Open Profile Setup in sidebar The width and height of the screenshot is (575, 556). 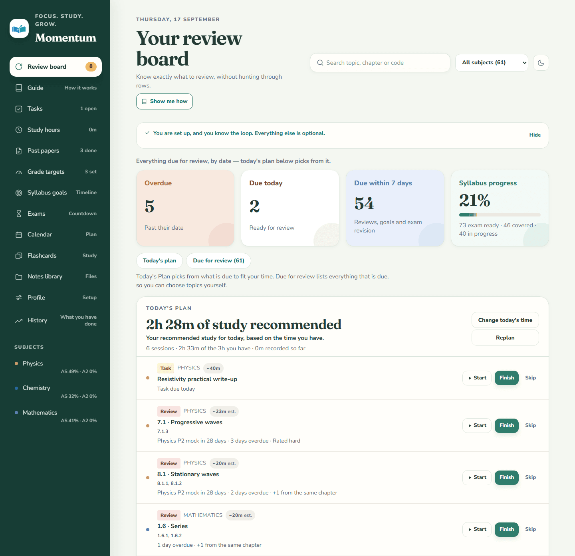coord(56,298)
